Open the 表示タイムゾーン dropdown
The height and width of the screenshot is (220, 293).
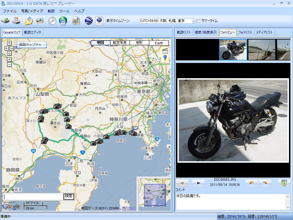tap(194, 21)
